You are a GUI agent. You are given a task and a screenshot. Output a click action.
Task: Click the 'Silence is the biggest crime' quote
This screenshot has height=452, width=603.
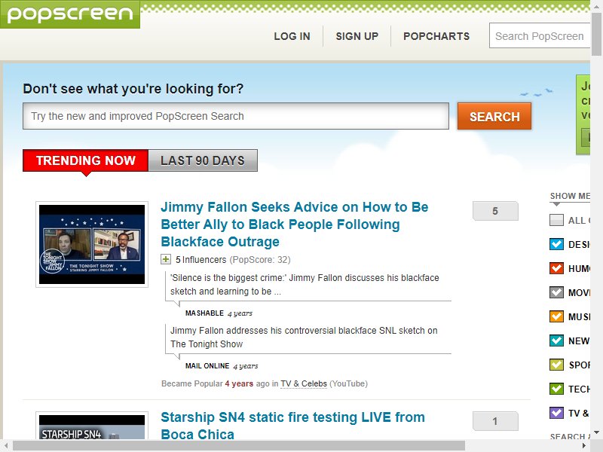pyautogui.click(x=305, y=285)
